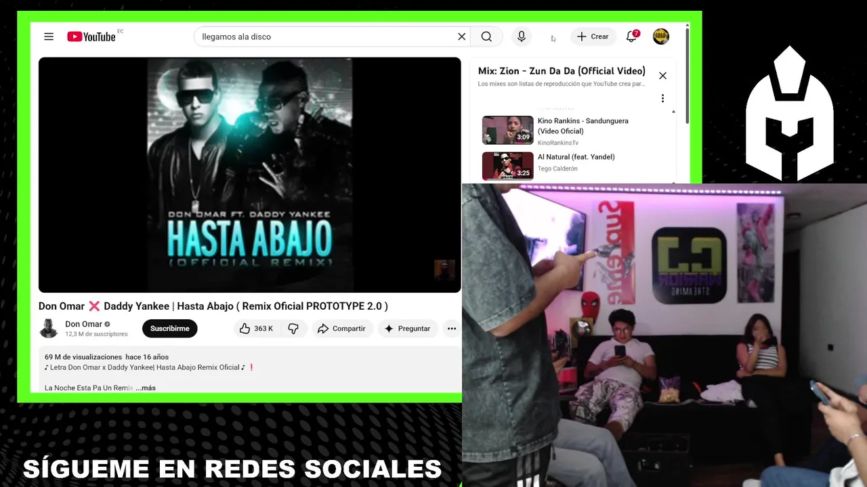Click the Crear button

[x=593, y=37]
